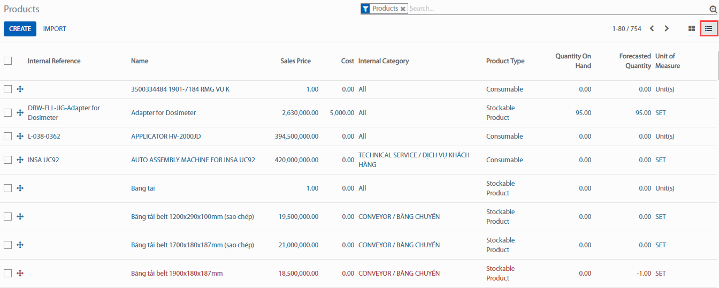Go to next page of products
719x288 pixels.
[667, 28]
